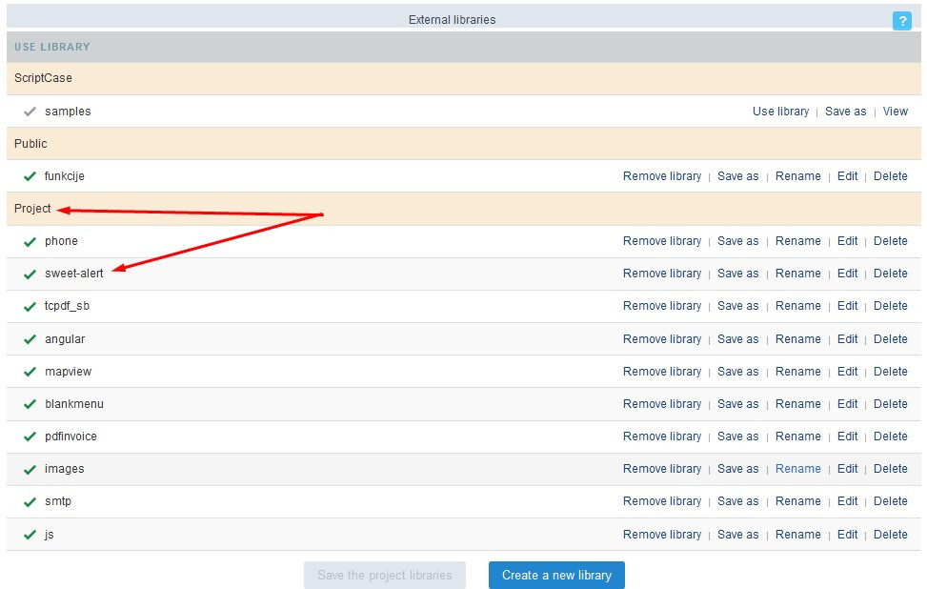Remove the js library
Screen dimensions: 927x589
[662, 535]
